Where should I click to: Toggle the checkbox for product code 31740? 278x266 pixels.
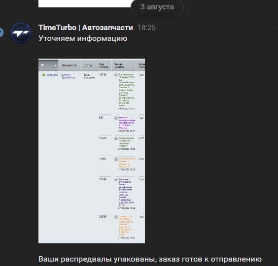[116, 180]
